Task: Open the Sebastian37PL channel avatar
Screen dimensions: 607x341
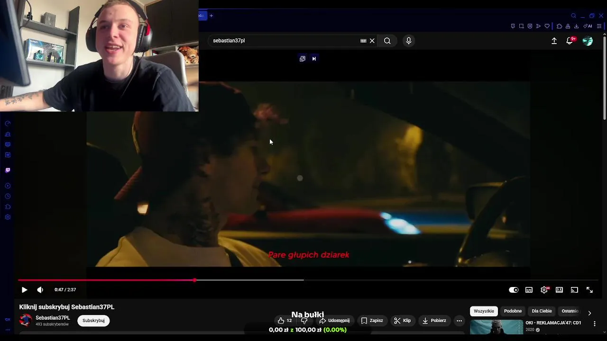Action: (x=26, y=321)
